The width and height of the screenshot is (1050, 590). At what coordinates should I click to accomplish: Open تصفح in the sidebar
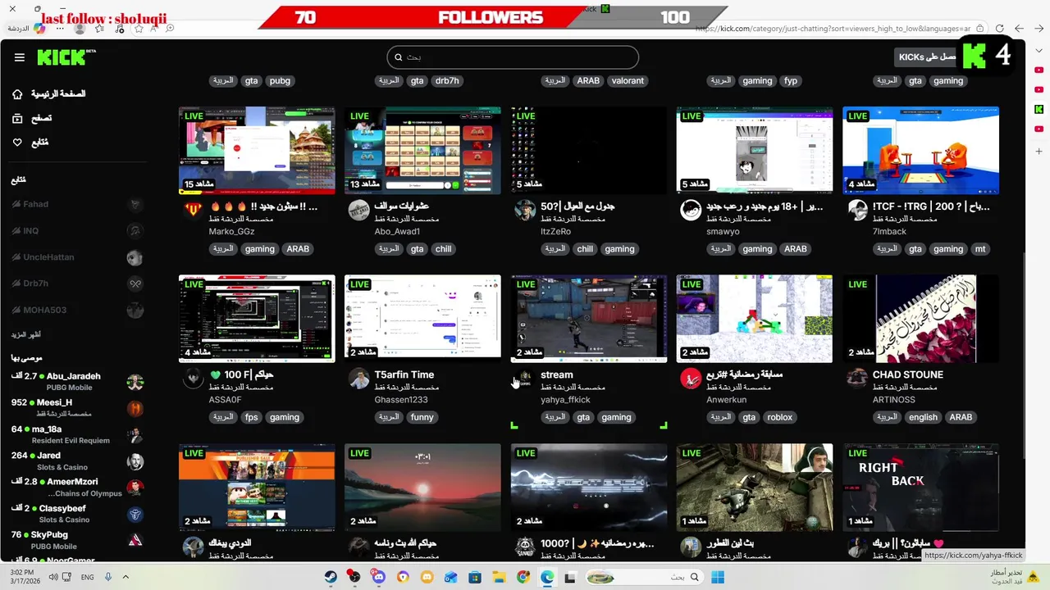coord(42,118)
